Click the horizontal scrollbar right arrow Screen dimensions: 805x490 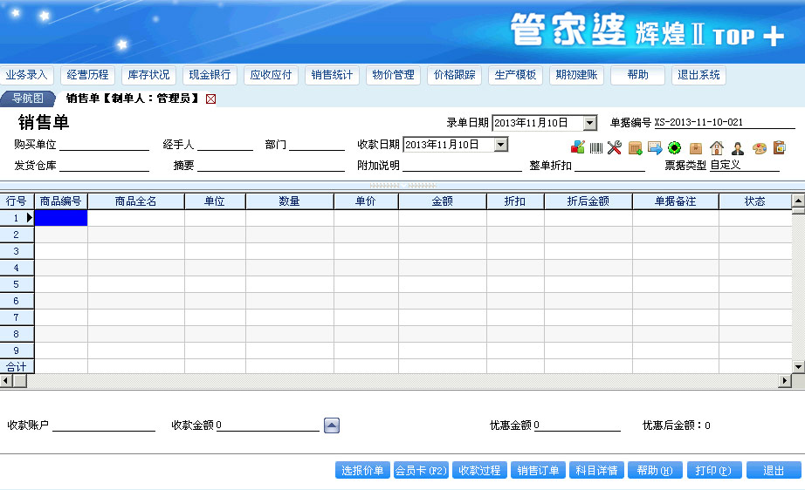click(784, 381)
